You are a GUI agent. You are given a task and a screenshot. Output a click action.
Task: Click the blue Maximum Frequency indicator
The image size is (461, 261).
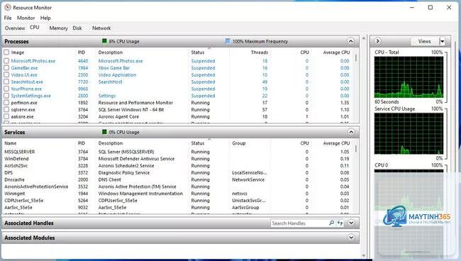[228, 41]
